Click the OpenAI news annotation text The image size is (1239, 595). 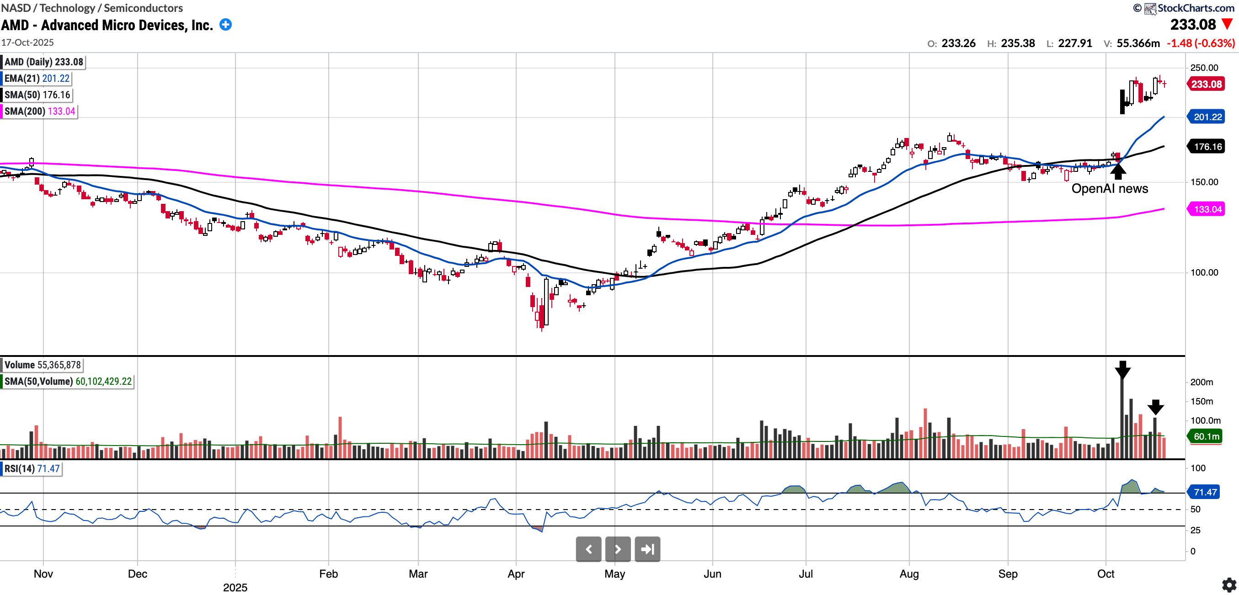tap(1109, 188)
